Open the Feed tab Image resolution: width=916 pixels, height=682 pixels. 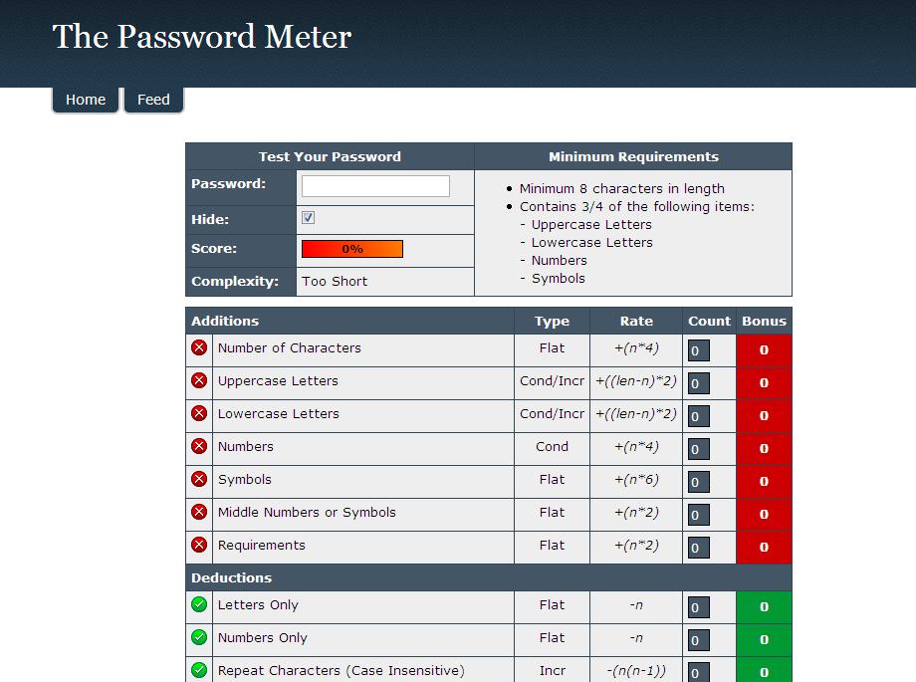(x=153, y=100)
